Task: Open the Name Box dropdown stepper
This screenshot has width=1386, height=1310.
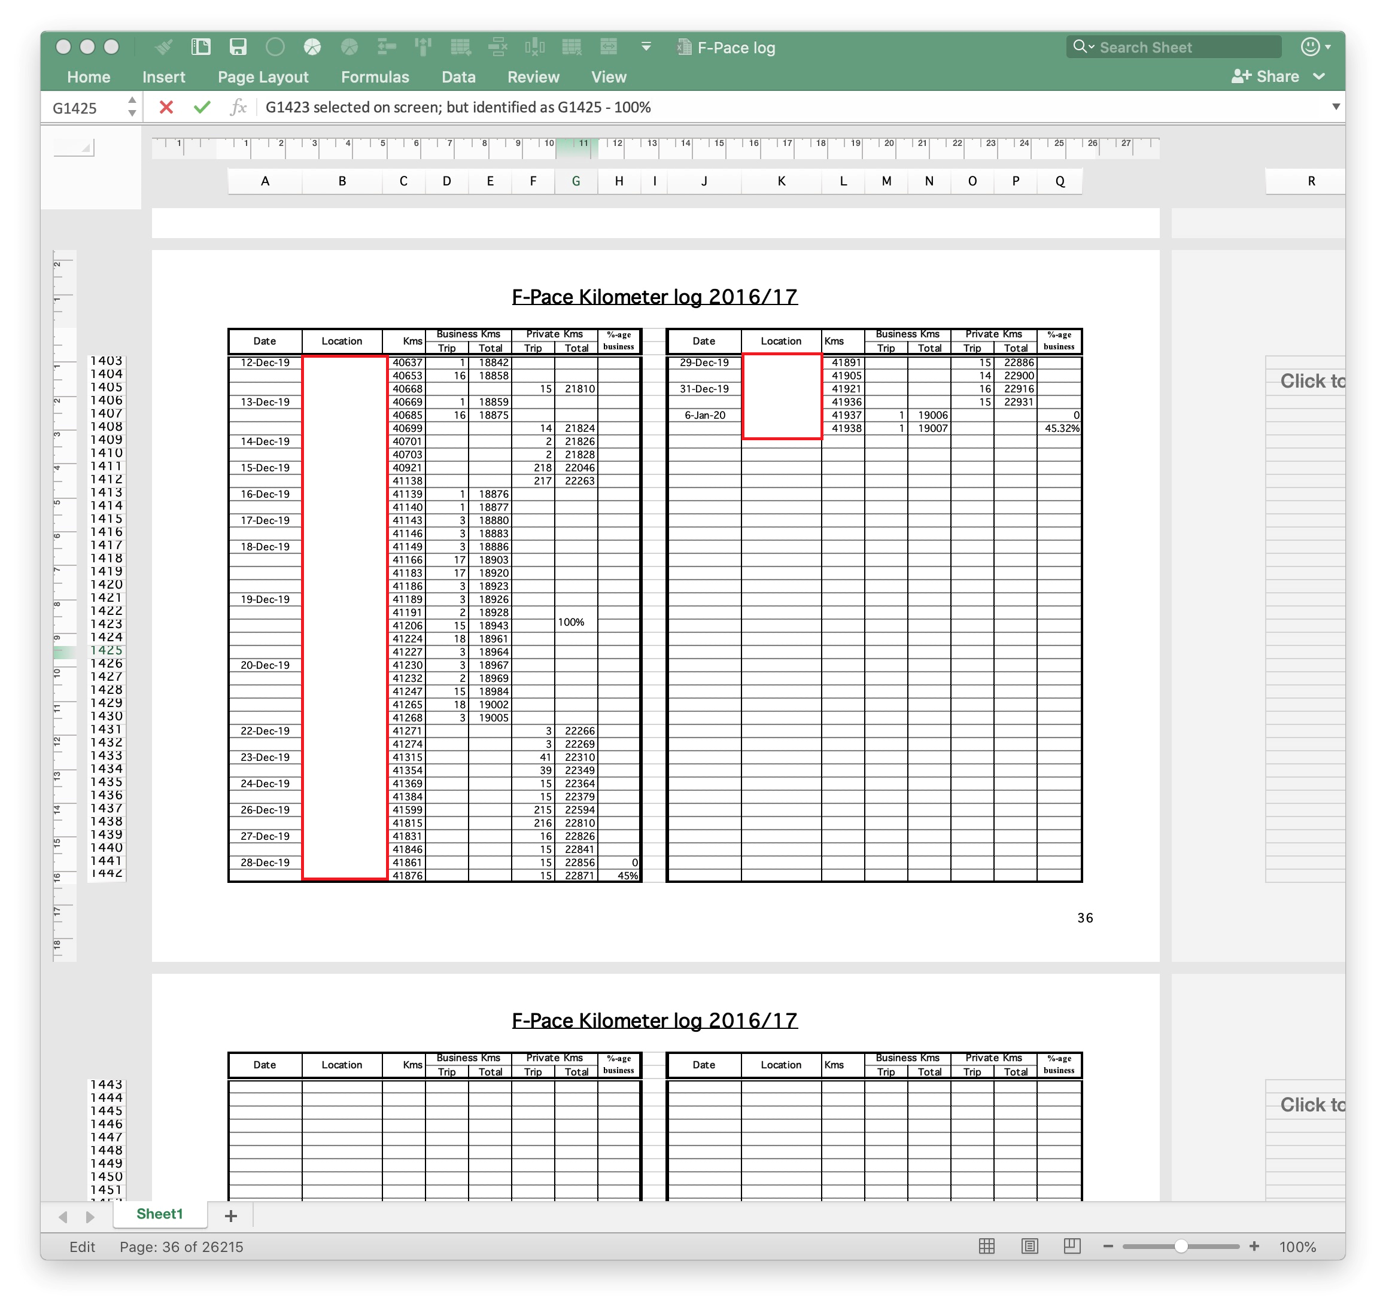Action: (x=132, y=107)
